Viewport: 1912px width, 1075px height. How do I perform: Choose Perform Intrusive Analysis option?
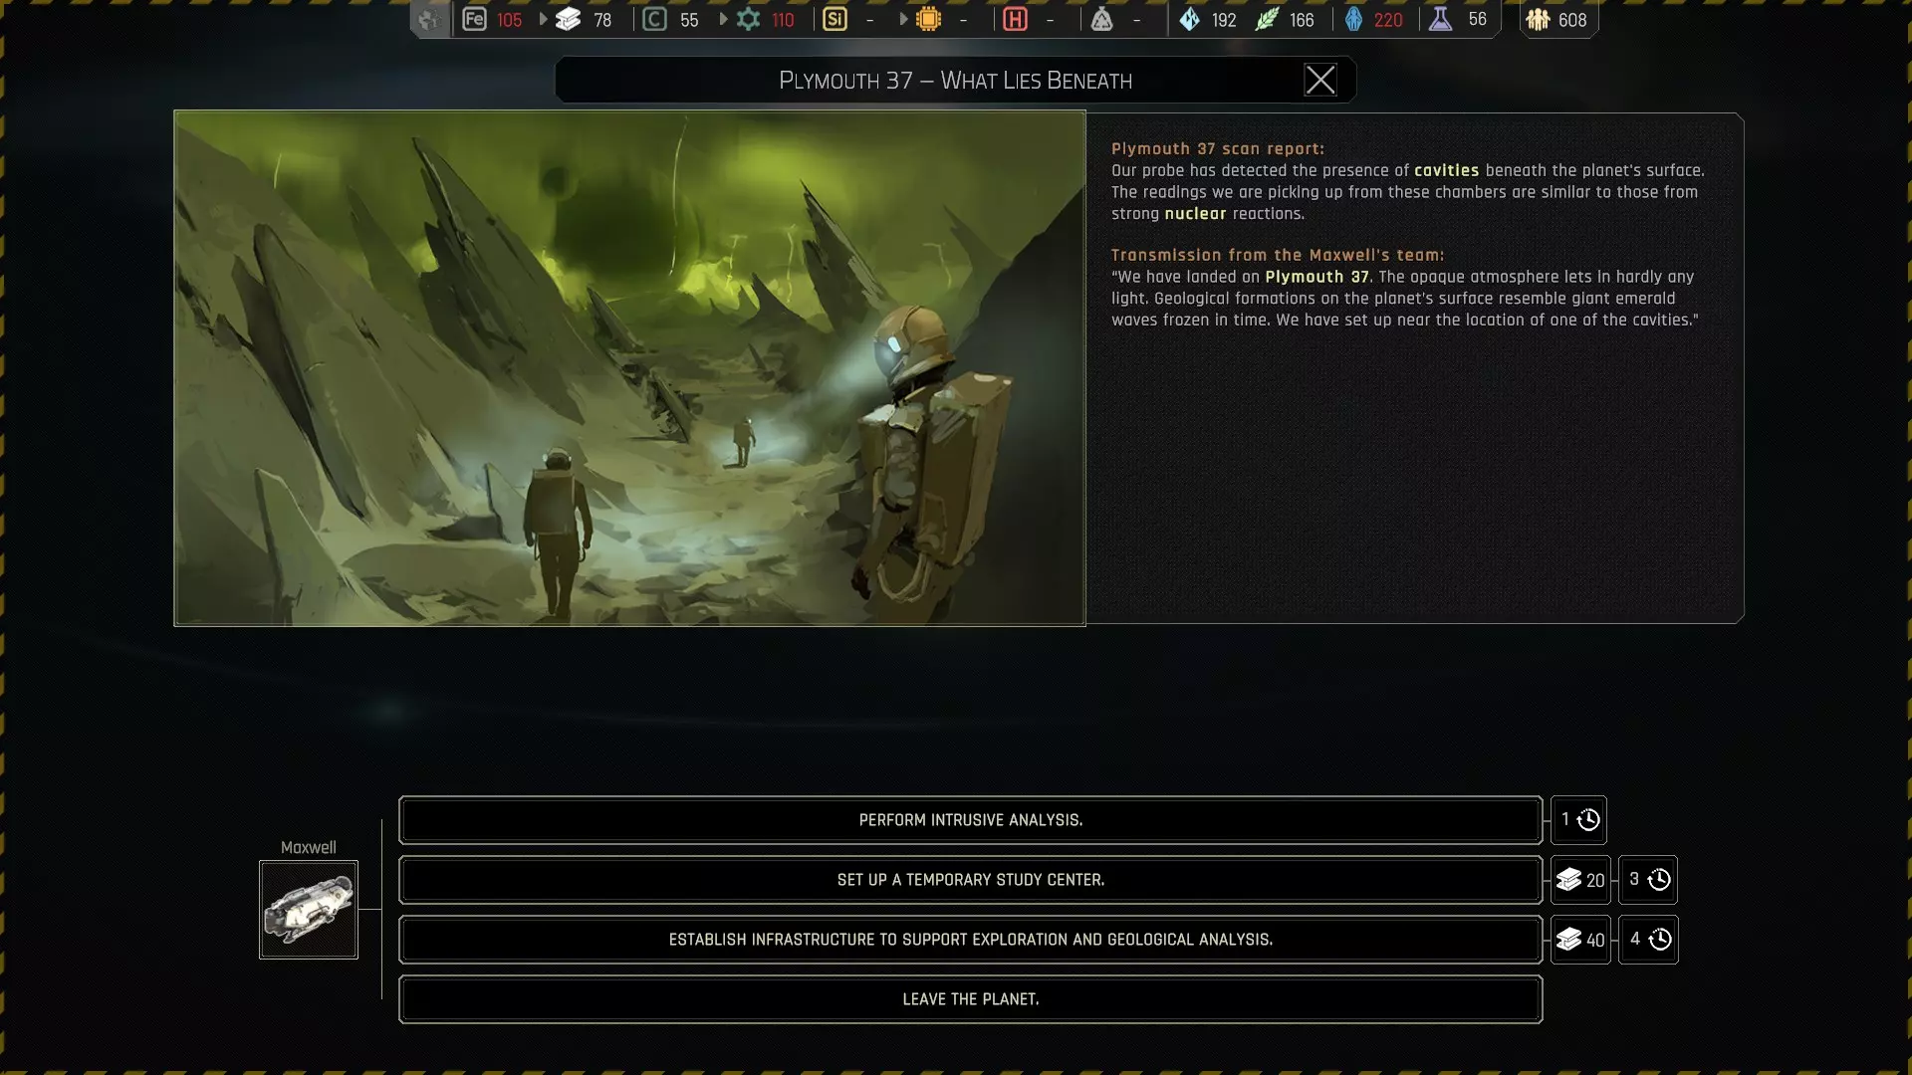pyautogui.click(x=970, y=820)
